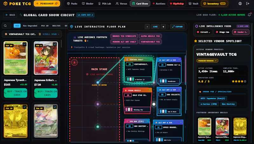Viewport: 254px width, 144px height.
Task: Open Japanese Tyranitar card image in catalog
Action: click(x=16, y=58)
